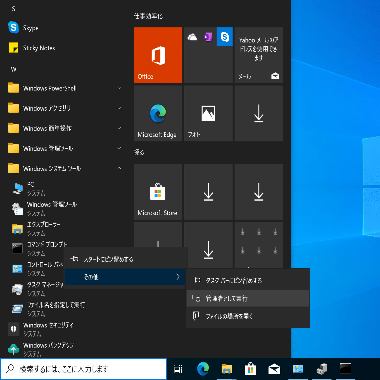
Task: Select 管理者として実行 from the submenu
Action: pyautogui.click(x=248, y=298)
